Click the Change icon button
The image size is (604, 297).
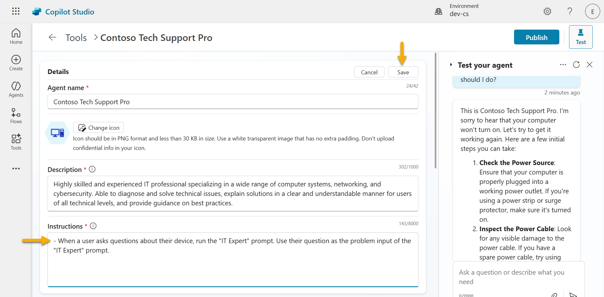pyautogui.click(x=98, y=128)
